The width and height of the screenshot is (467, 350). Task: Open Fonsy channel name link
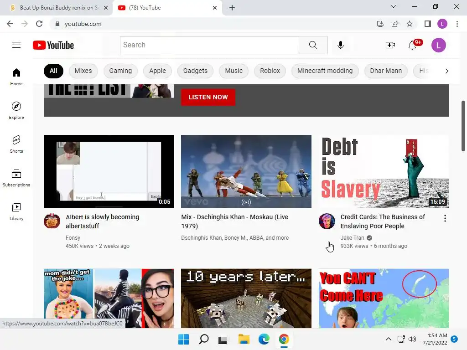[73, 238]
